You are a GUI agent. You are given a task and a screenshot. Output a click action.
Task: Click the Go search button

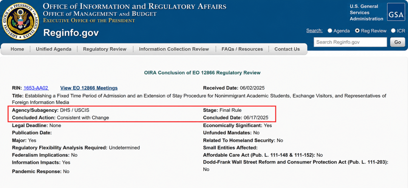(x=397, y=42)
